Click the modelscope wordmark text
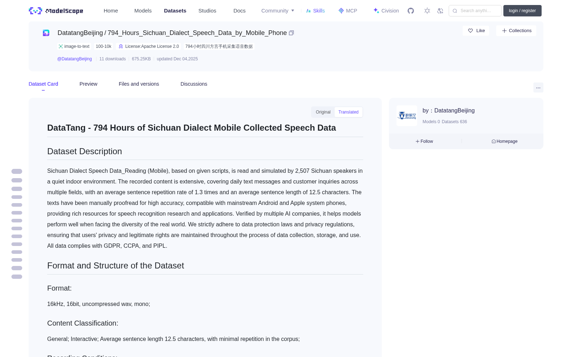 [x=64, y=11]
